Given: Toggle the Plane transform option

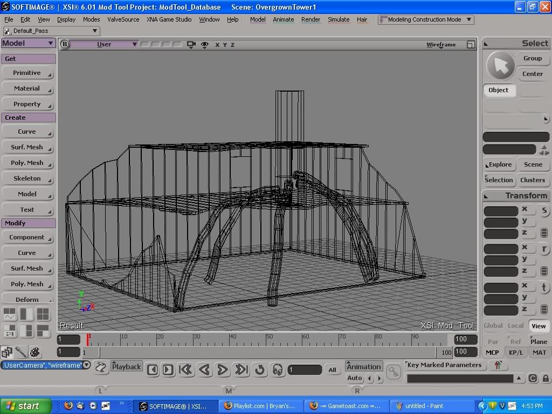Looking at the screenshot, I should click(x=539, y=341).
